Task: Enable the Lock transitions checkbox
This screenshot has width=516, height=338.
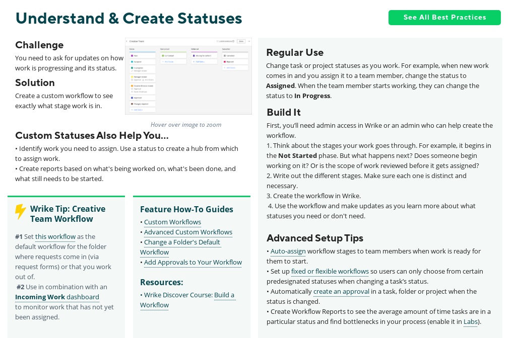Action: coord(217,41)
